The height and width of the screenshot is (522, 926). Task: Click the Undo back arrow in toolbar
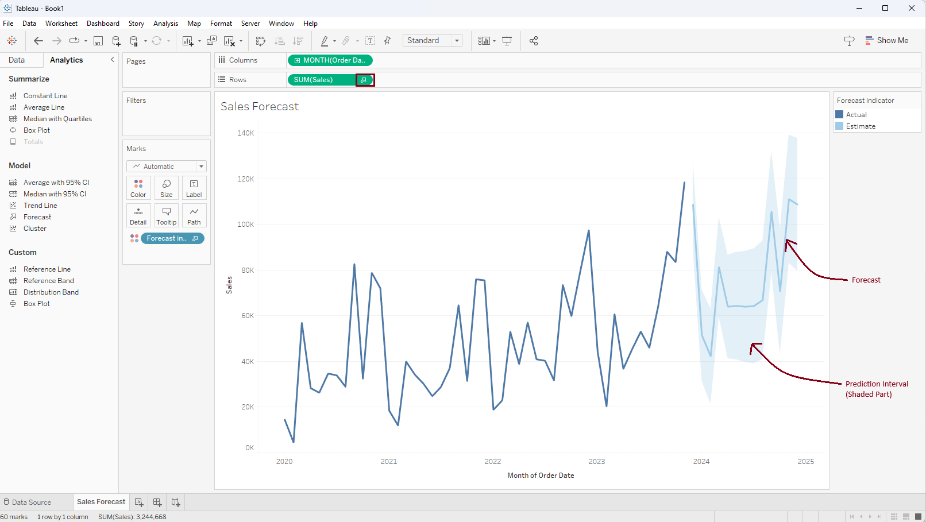point(38,41)
